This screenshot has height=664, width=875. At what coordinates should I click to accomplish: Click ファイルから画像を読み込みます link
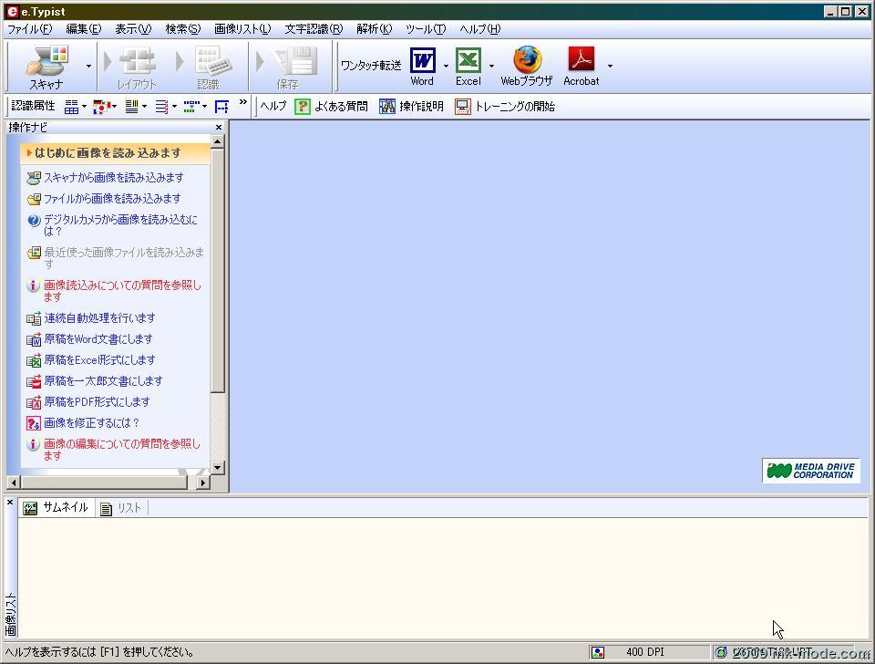pos(112,198)
